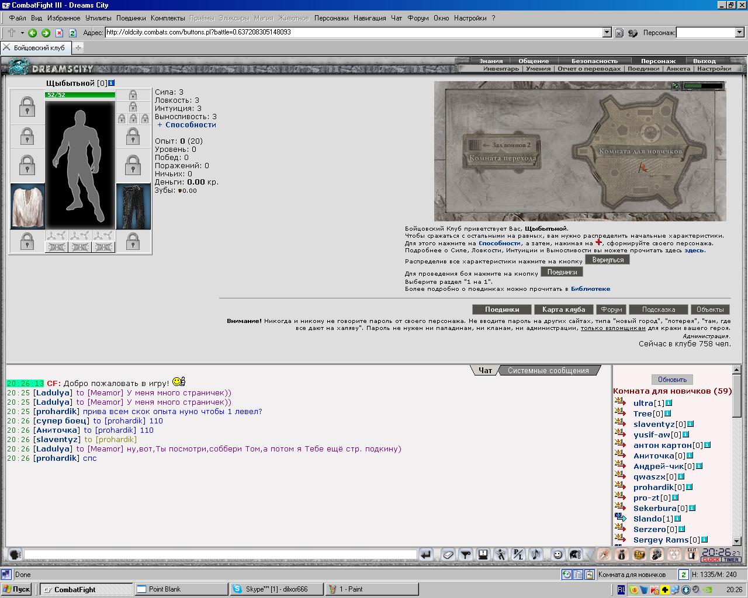Close the Бойцовский клуб tab
The height and width of the screenshot is (598, 748).
click(x=7, y=47)
